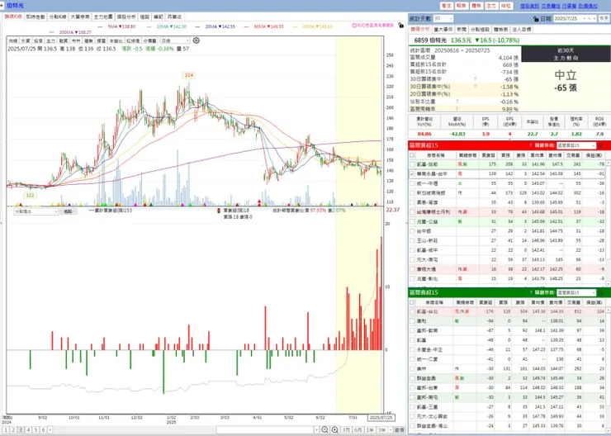The image size is (611, 436).
Task: Click the 買均價 column header in buy table
Action: tap(537, 155)
